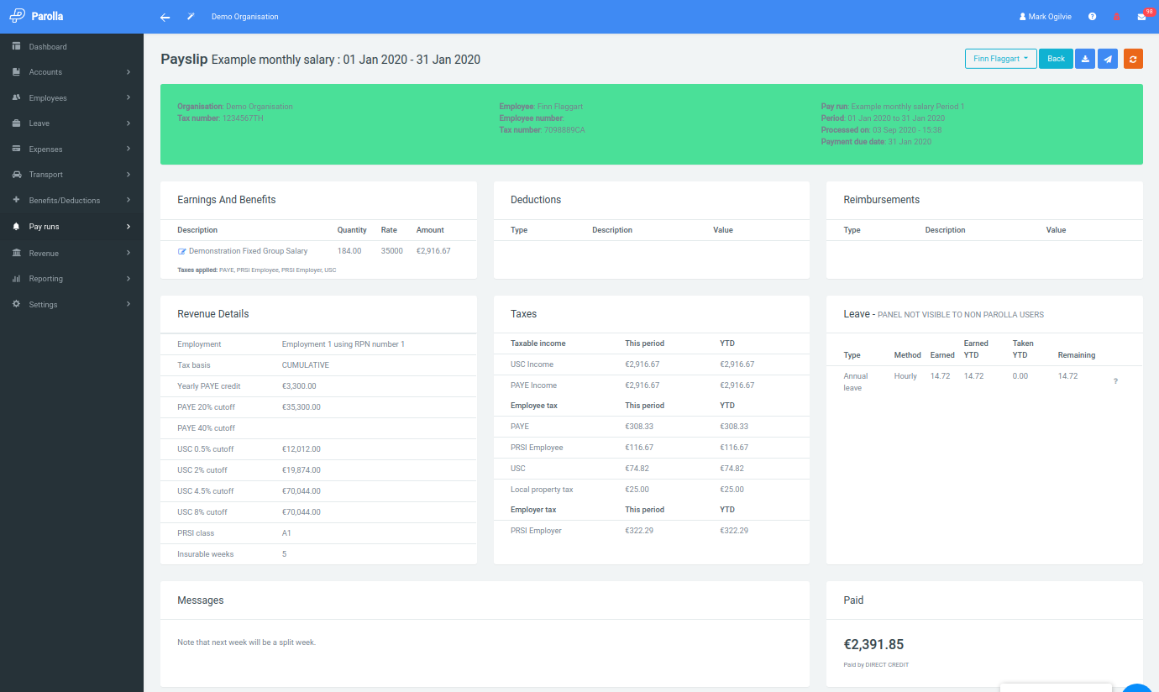
Task: Open the Finn Flaggart employee dropdown
Action: (1000, 59)
